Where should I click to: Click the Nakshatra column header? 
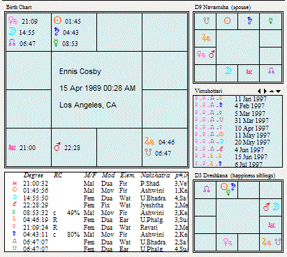point(155,175)
